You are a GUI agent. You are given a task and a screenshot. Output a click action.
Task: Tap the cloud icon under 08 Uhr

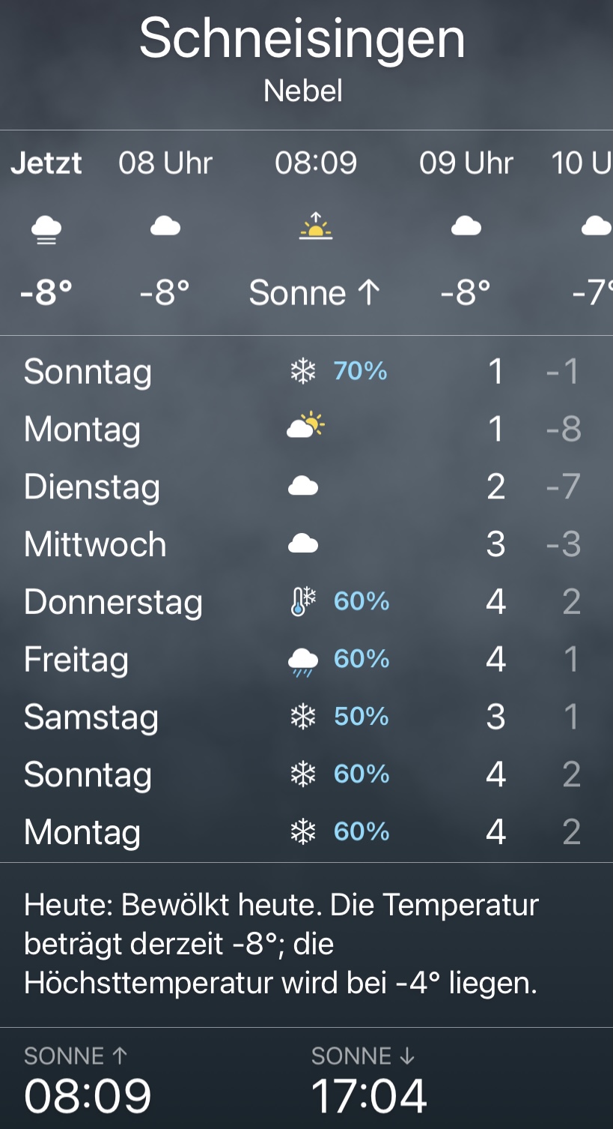click(165, 226)
